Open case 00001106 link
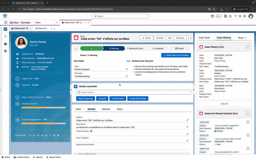The image size is (256, 160). pyautogui.click(x=204, y=122)
